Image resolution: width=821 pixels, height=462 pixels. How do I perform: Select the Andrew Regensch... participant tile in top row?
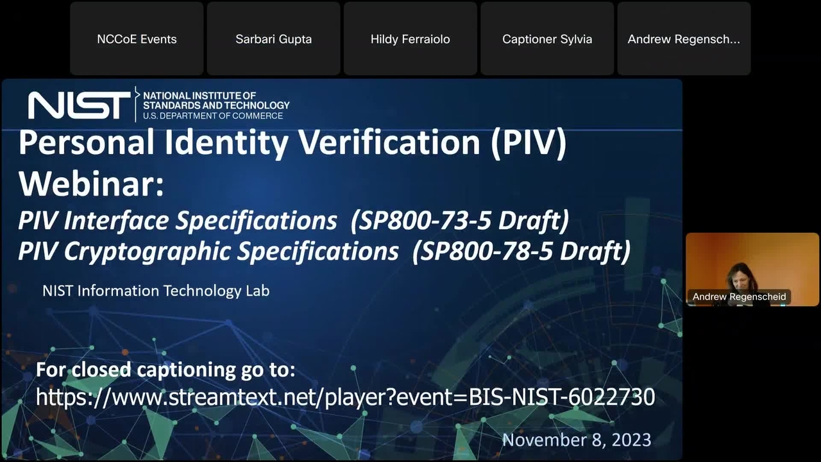(x=684, y=38)
